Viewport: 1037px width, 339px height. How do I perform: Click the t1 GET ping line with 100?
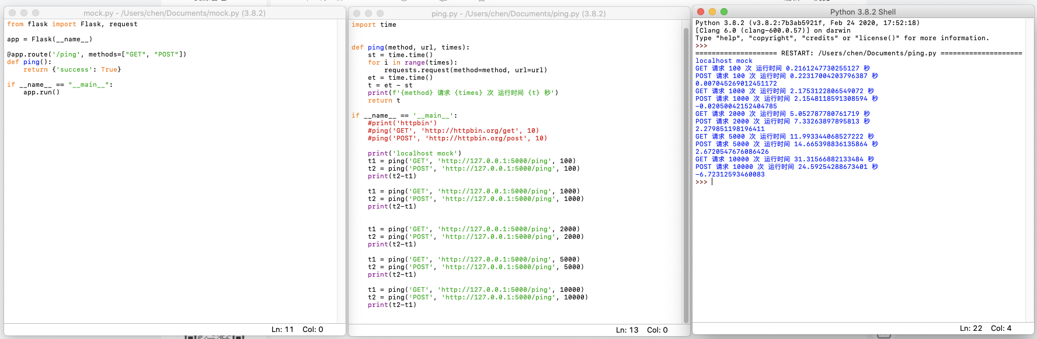[472, 161]
